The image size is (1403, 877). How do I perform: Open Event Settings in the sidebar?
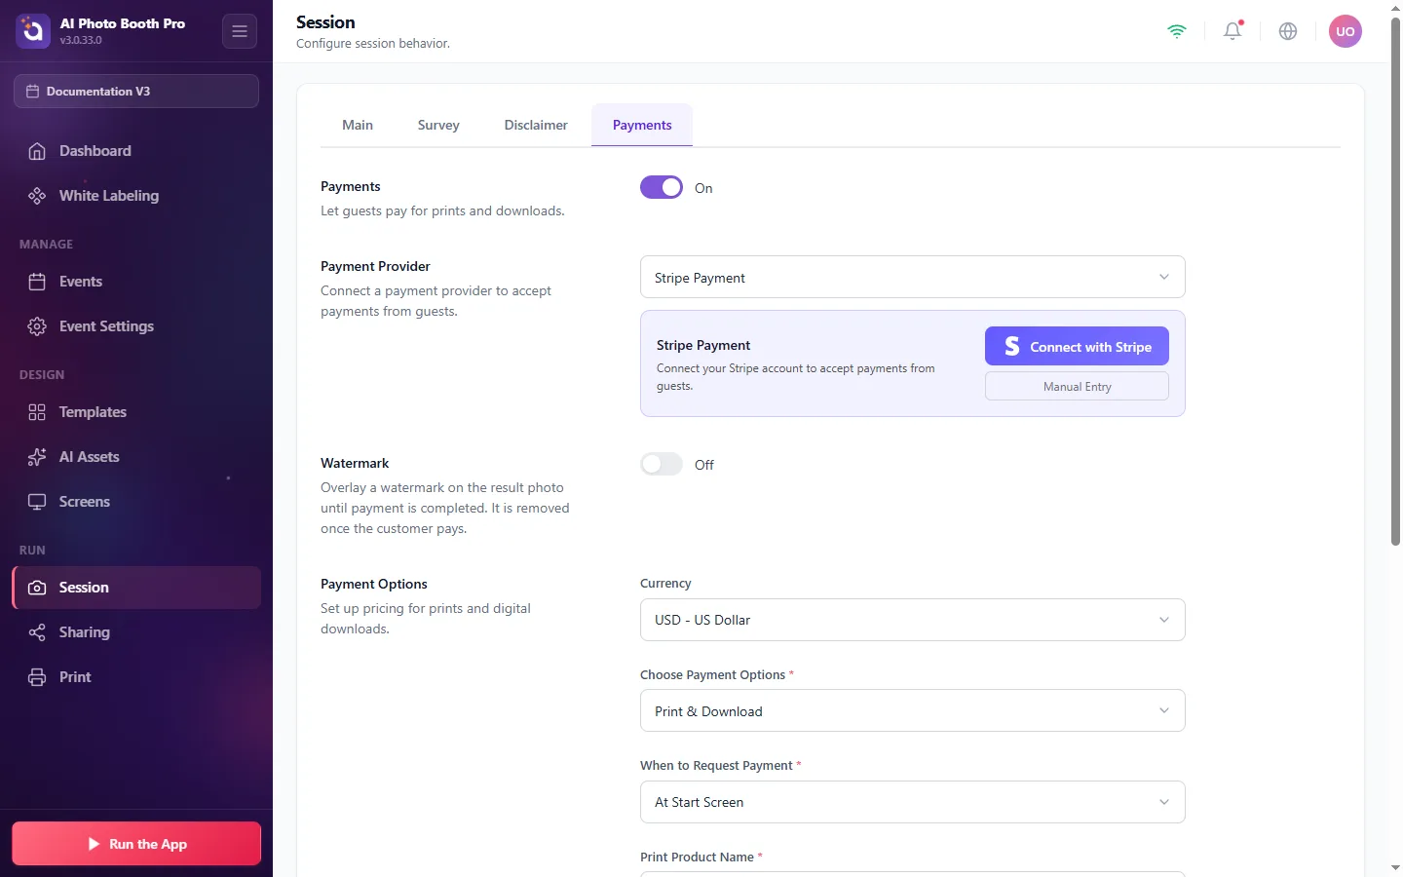pos(136,326)
